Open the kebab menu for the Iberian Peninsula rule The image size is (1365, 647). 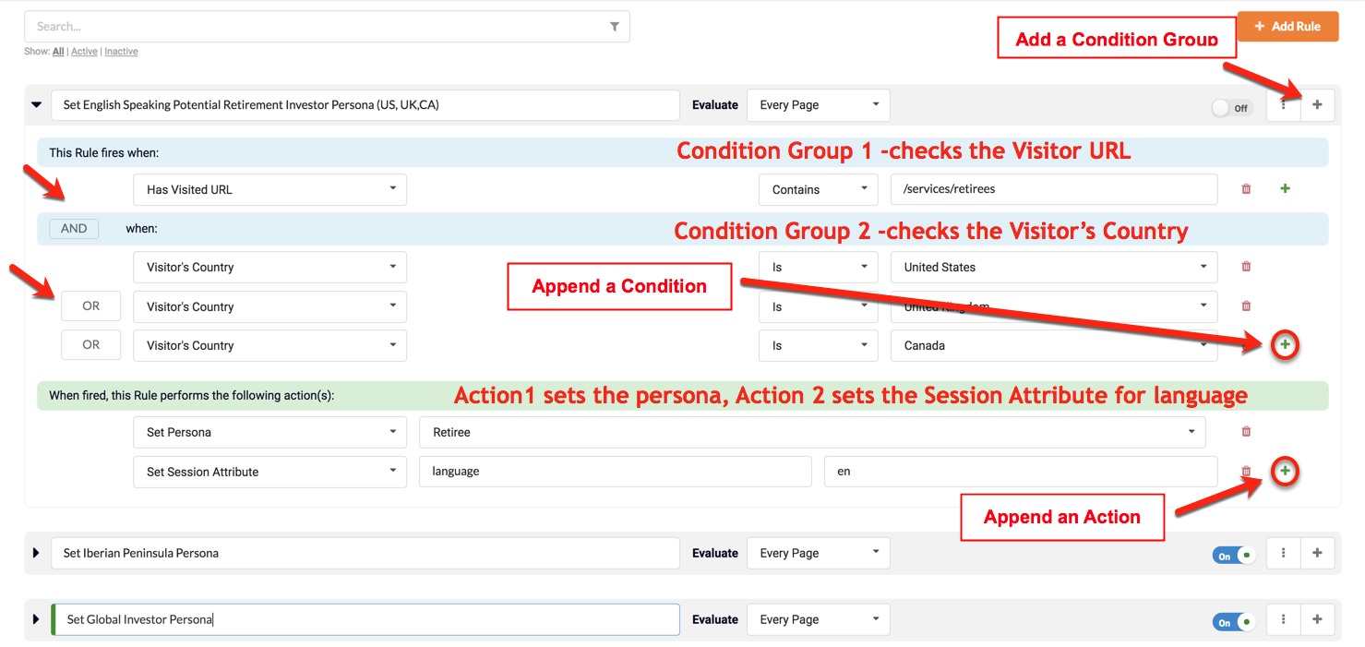point(1283,554)
